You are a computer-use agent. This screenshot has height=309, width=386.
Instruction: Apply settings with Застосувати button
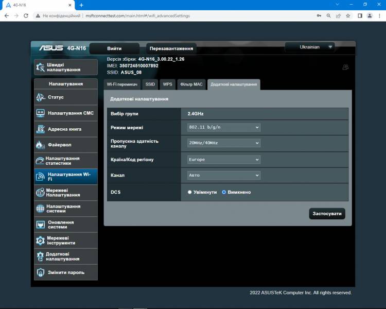(x=327, y=214)
